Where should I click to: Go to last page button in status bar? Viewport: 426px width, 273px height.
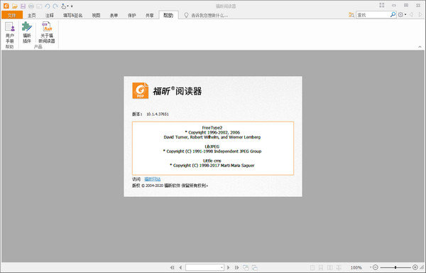[237, 267]
